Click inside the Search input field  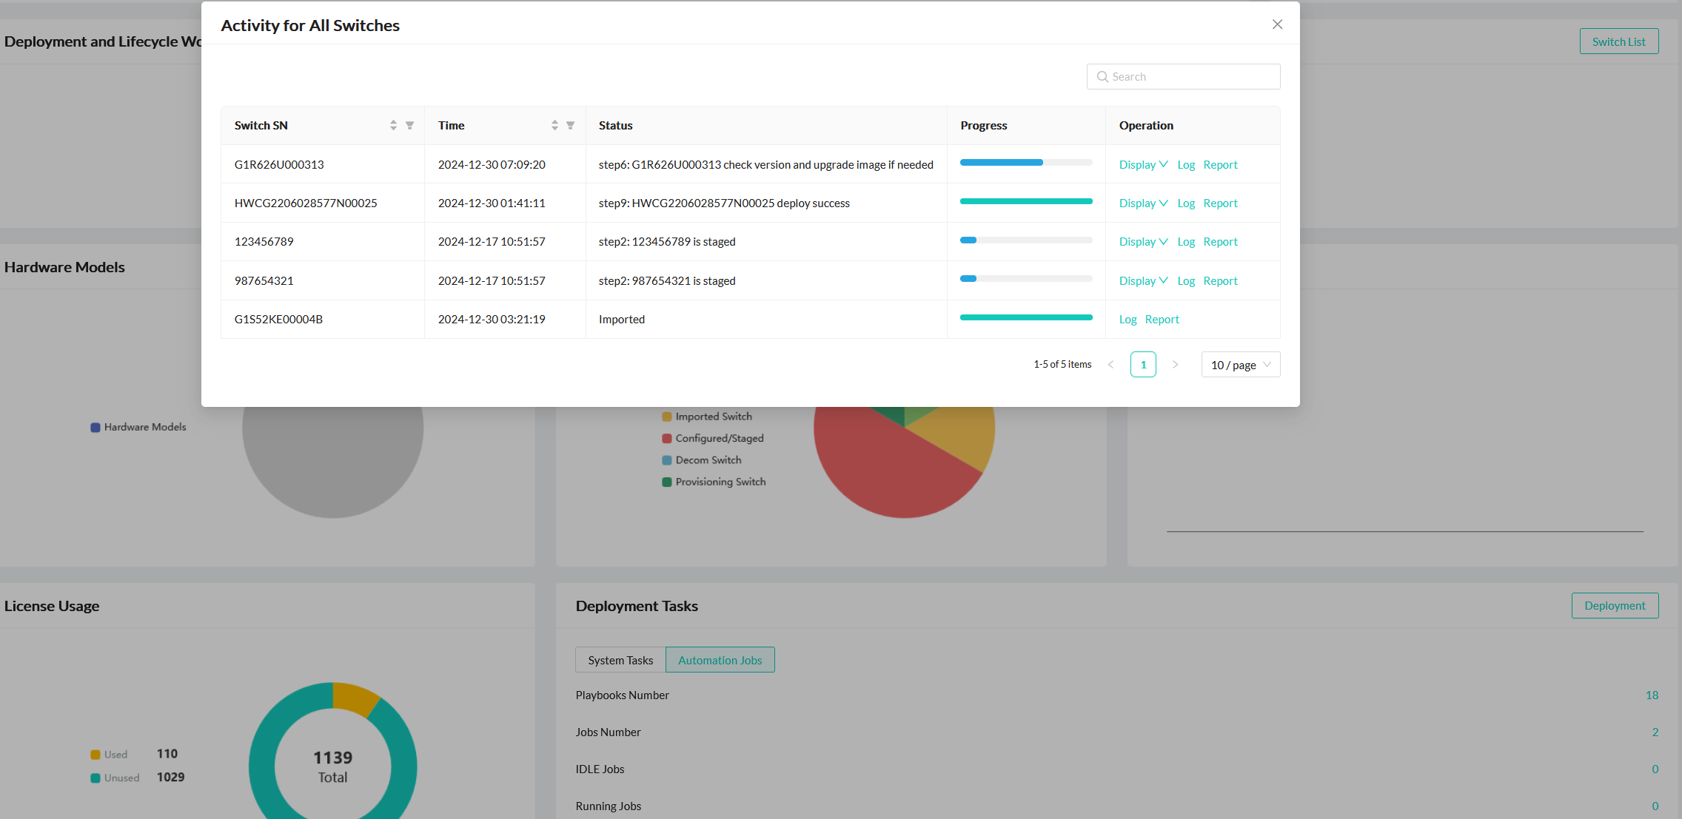[x=1192, y=77]
